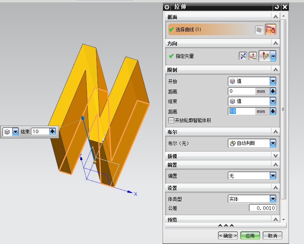Click the start 距离 input field
Viewport: 304px width, 244px height.
tap(242, 91)
